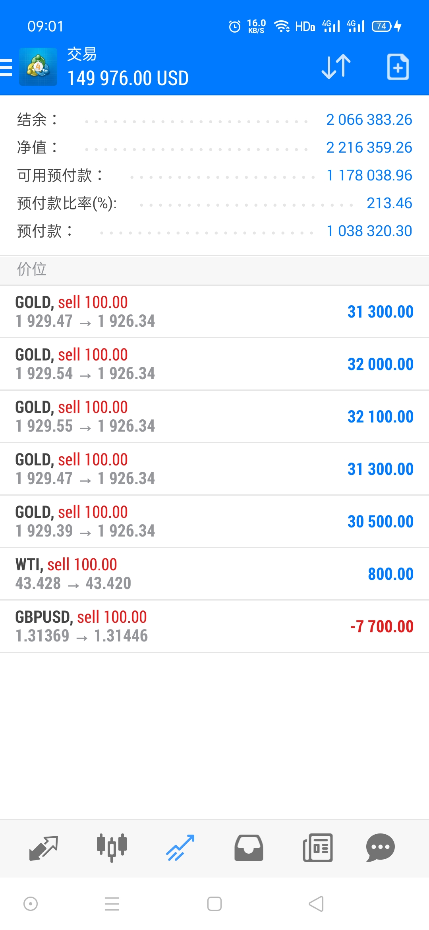Image resolution: width=429 pixels, height=930 pixels.
Task: Select the GBPUSD sell position row
Action: (214, 626)
